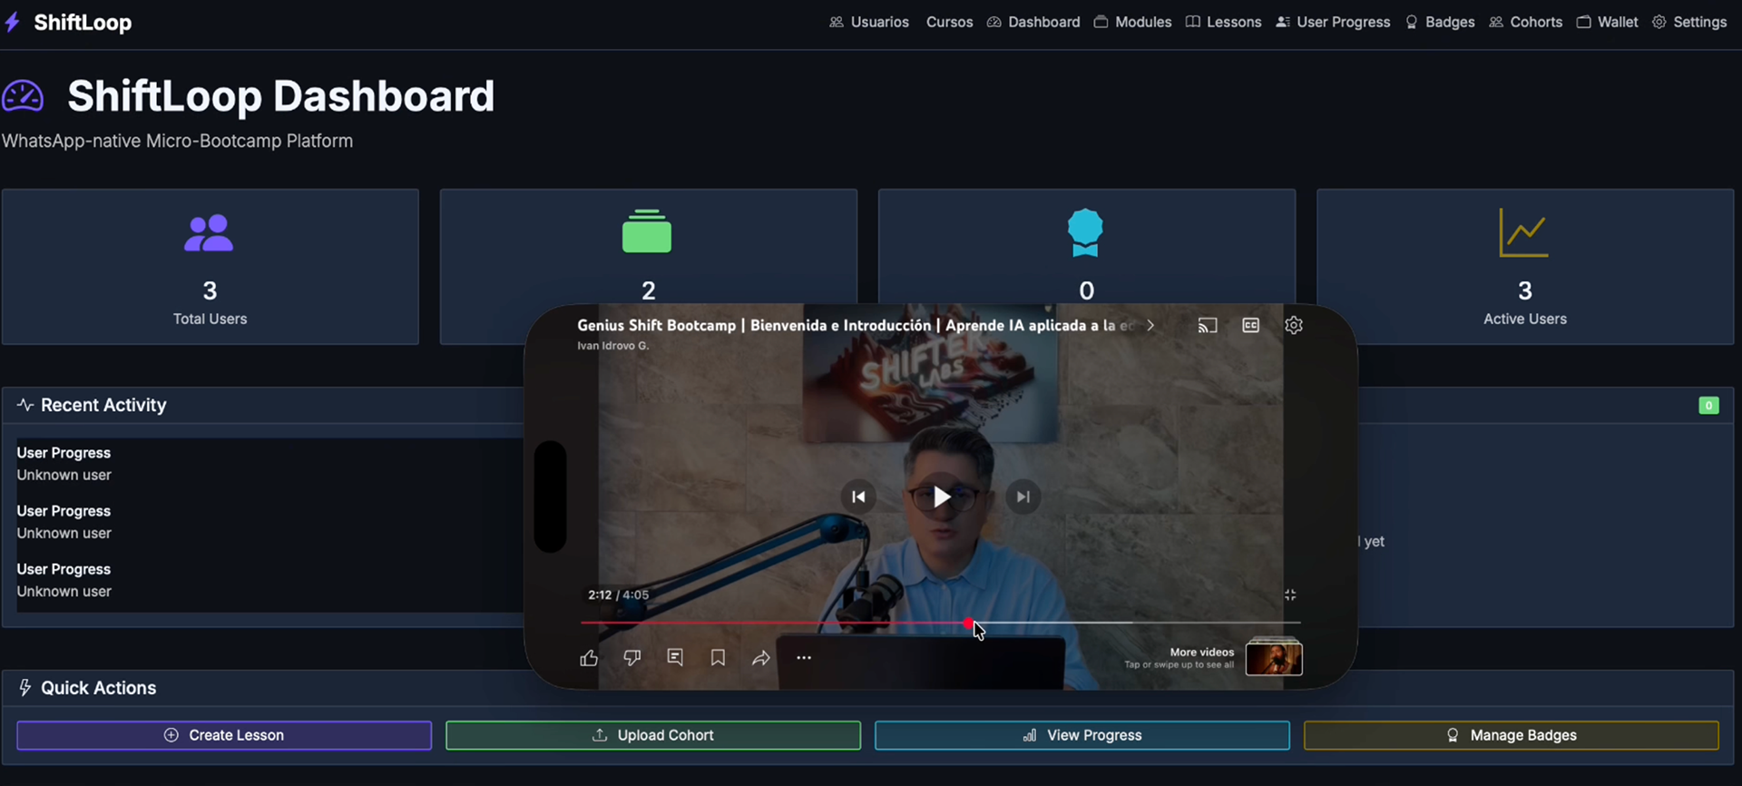
Task: Skip to next video
Action: tap(1023, 496)
